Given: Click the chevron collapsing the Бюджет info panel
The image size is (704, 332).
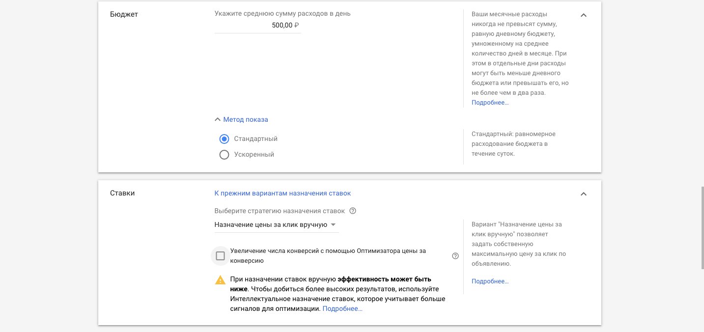Looking at the screenshot, I should click(583, 15).
